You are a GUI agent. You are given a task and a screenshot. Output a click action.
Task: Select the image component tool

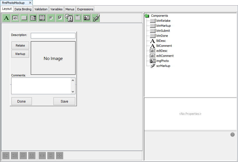point(87,18)
